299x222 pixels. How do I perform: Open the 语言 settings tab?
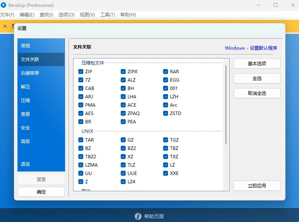[x=41, y=164]
